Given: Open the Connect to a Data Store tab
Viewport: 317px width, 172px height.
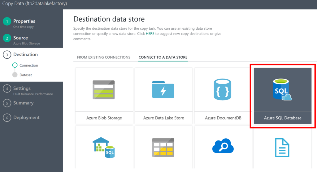Looking at the screenshot, I should pyautogui.click(x=163, y=57).
